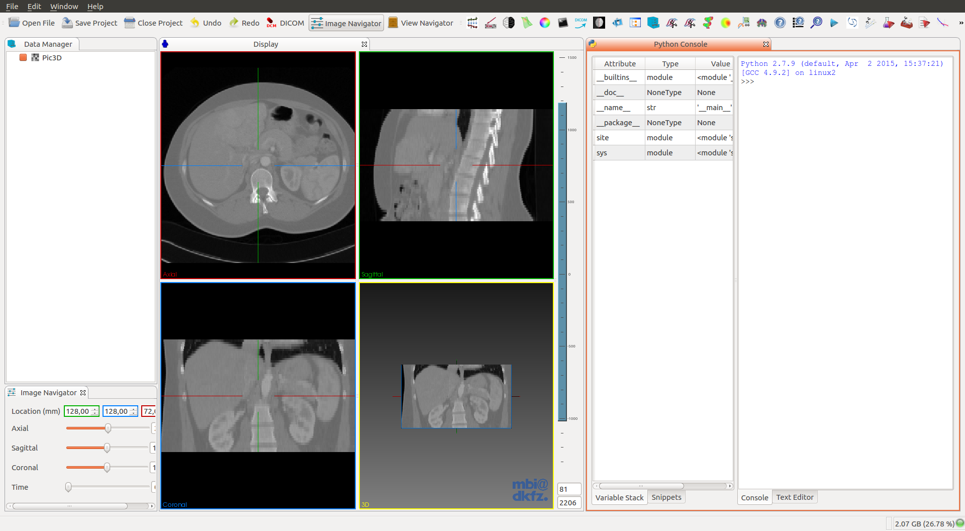Click the blue-red curve line icon
The height and width of the screenshot is (531, 965).
point(943,23)
